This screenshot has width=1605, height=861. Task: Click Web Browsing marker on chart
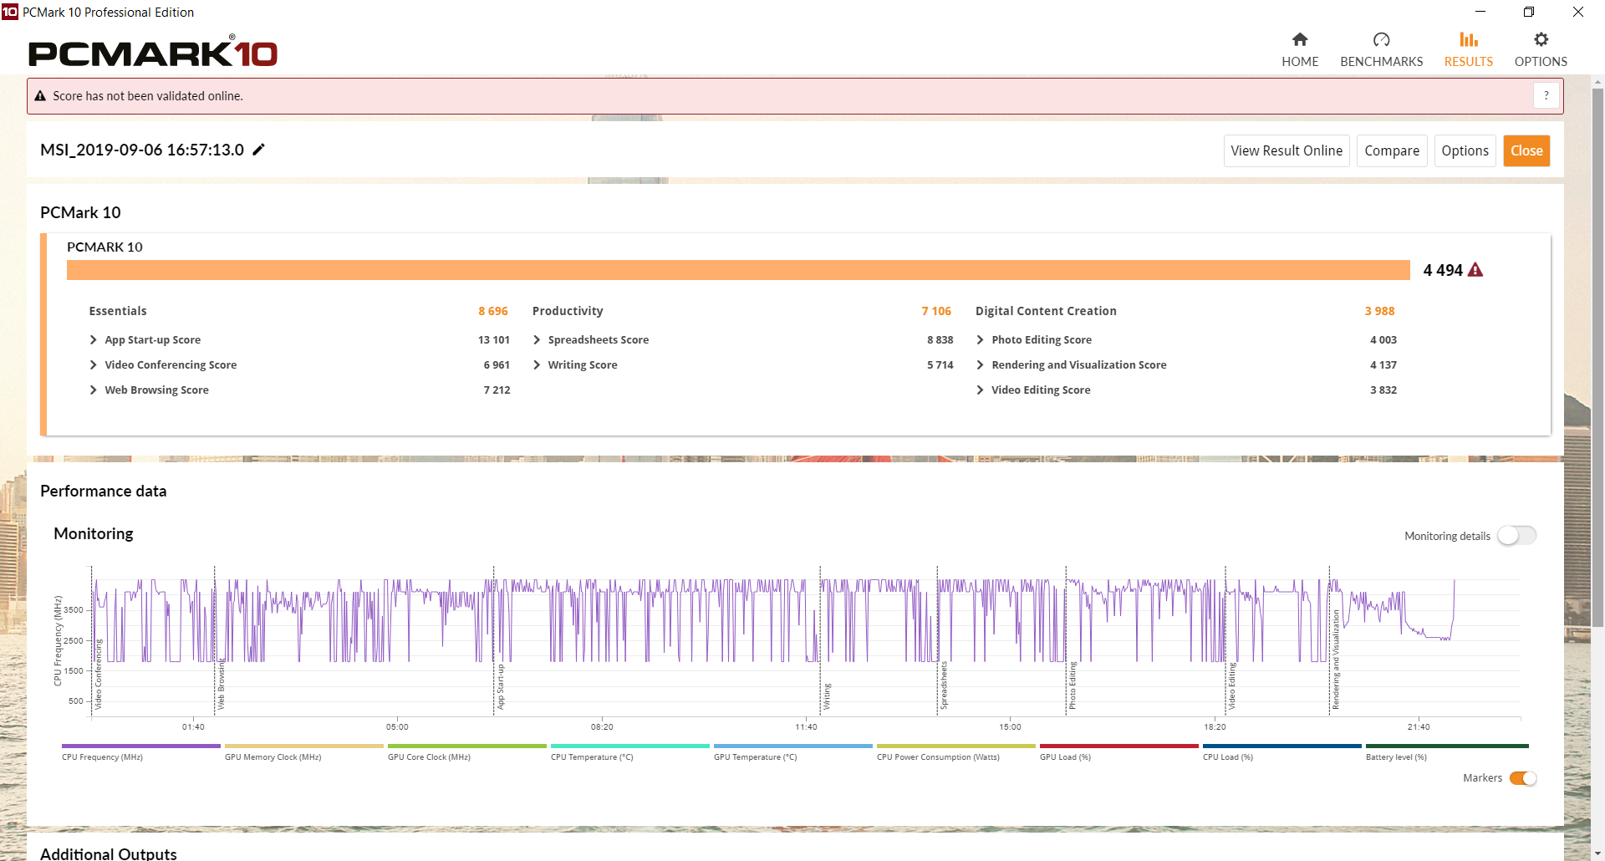(222, 685)
